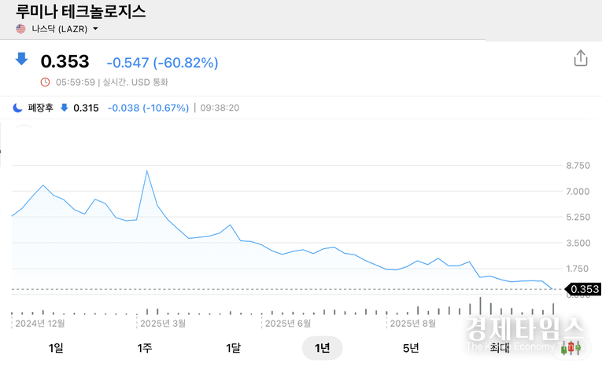602x370 pixels.
Task: Expand the exchange list via the caret arrow
Action: tap(96, 29)
